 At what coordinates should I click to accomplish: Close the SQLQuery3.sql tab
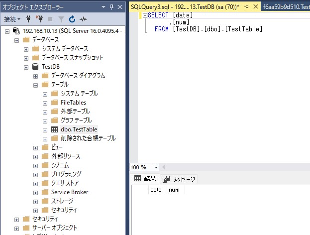click(x=256, y=7)
